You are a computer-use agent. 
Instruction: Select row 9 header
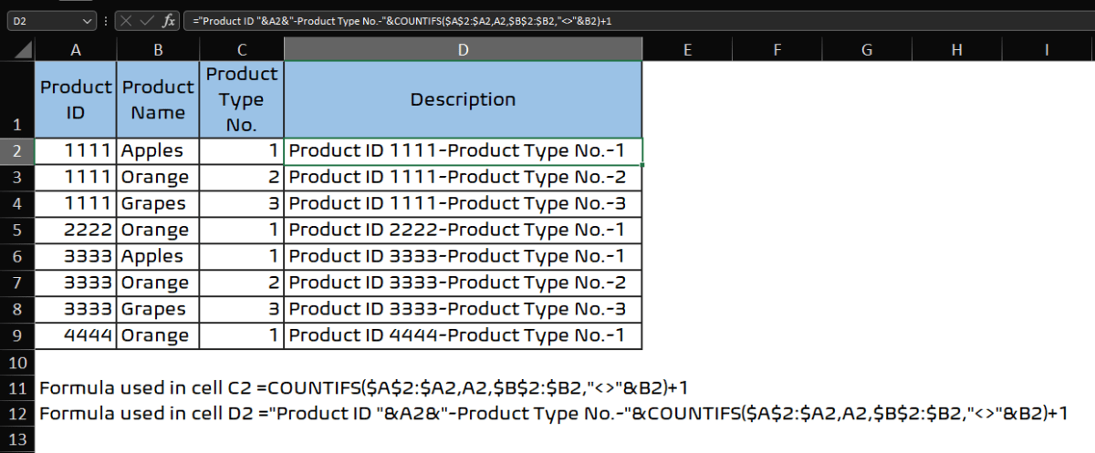tap(17, 336)
